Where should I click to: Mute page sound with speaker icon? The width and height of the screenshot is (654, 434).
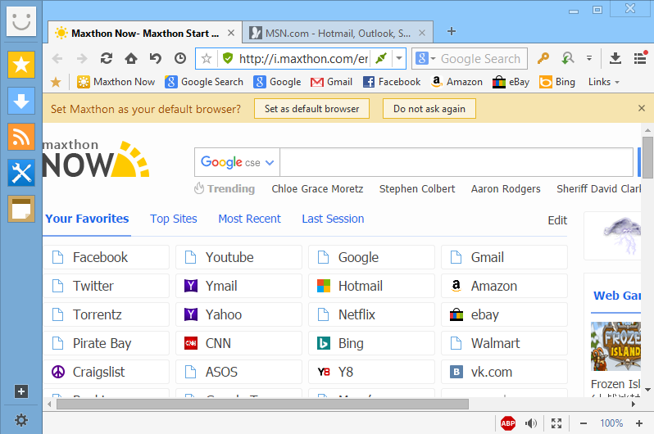[x=531, y=423]
